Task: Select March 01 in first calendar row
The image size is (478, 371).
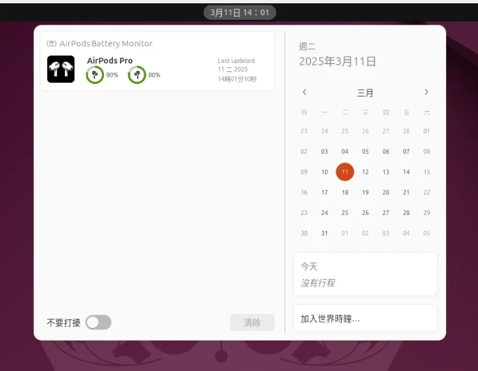Action: pyautogui.click(x=426, y=132)
